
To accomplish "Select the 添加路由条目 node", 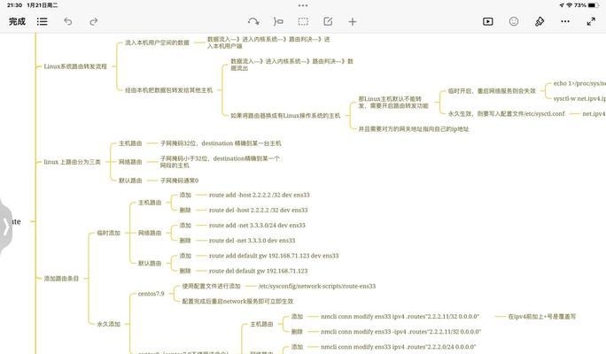I will click(61, 279).
